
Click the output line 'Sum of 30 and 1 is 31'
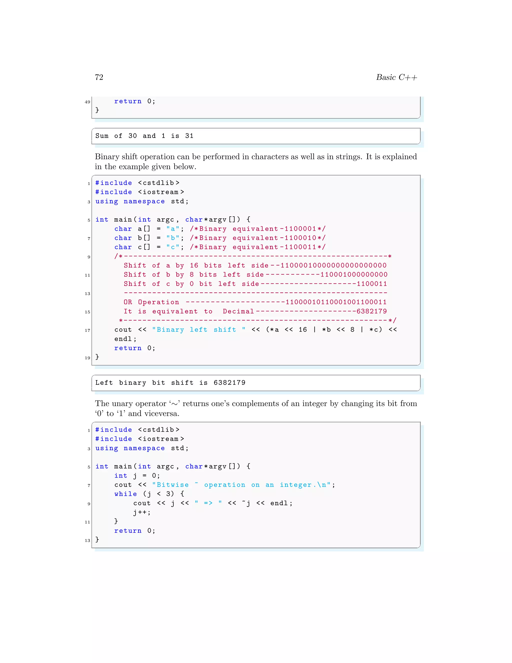pos(144,136)
